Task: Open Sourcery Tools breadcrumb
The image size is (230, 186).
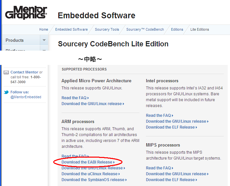Action: (x=107, y=29)
